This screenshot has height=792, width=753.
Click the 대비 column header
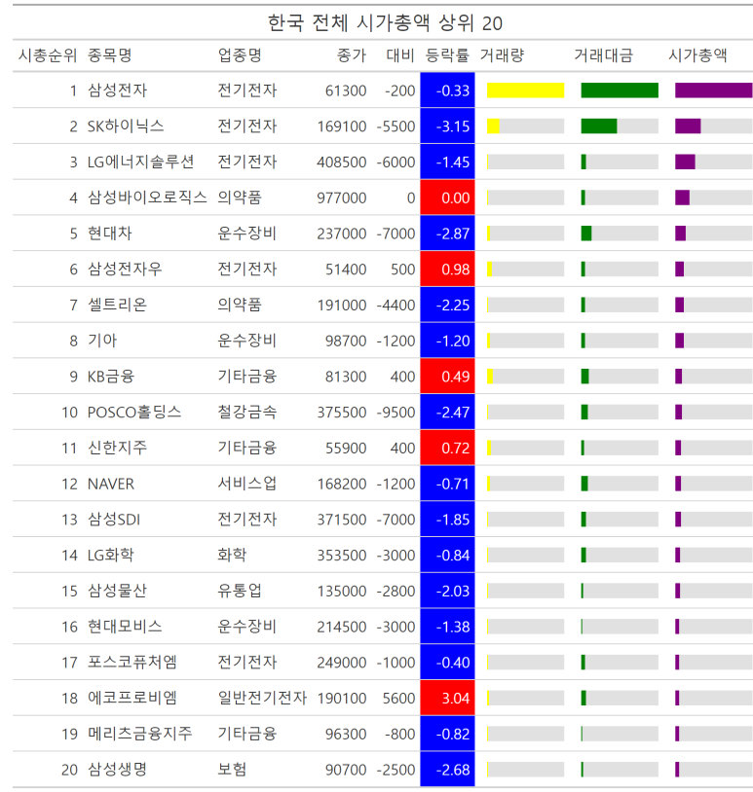[400, 55]
